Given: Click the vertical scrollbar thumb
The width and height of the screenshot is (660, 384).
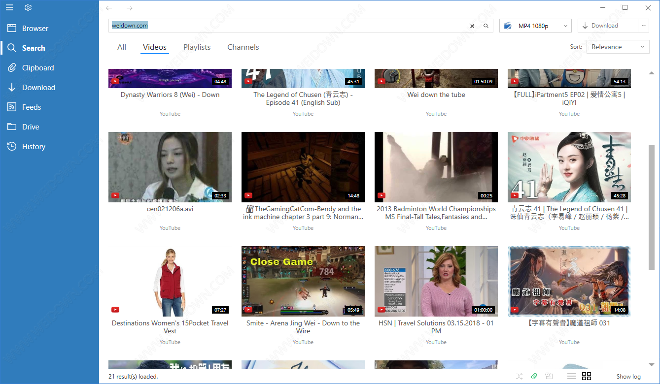Looking at the screenshot, I should (x=652, y=208).
